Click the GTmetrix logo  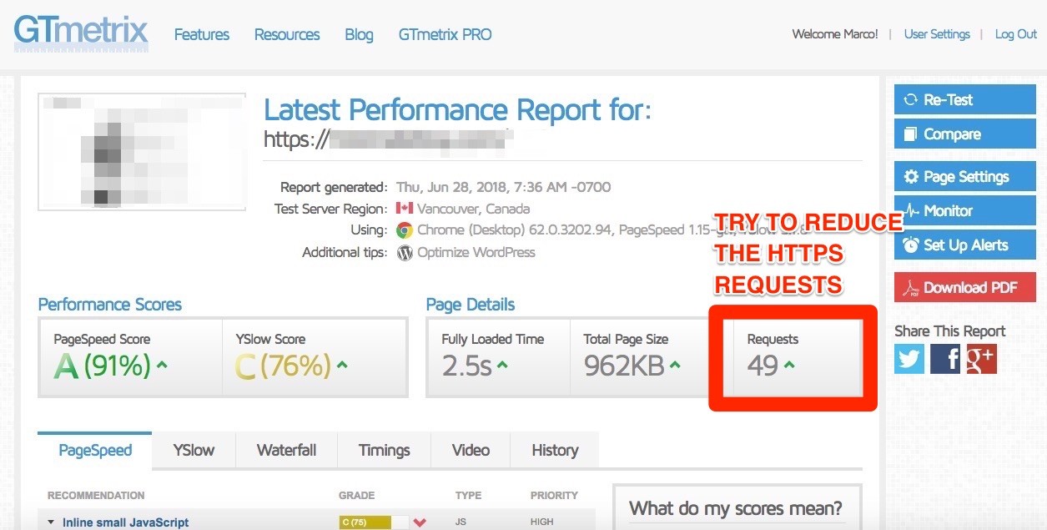81,33
